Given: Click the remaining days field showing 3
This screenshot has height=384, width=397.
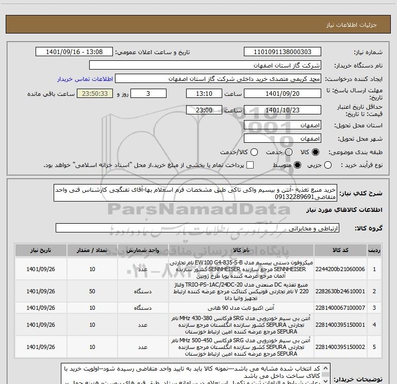Looking at the screenshot, I should (148, 94).
